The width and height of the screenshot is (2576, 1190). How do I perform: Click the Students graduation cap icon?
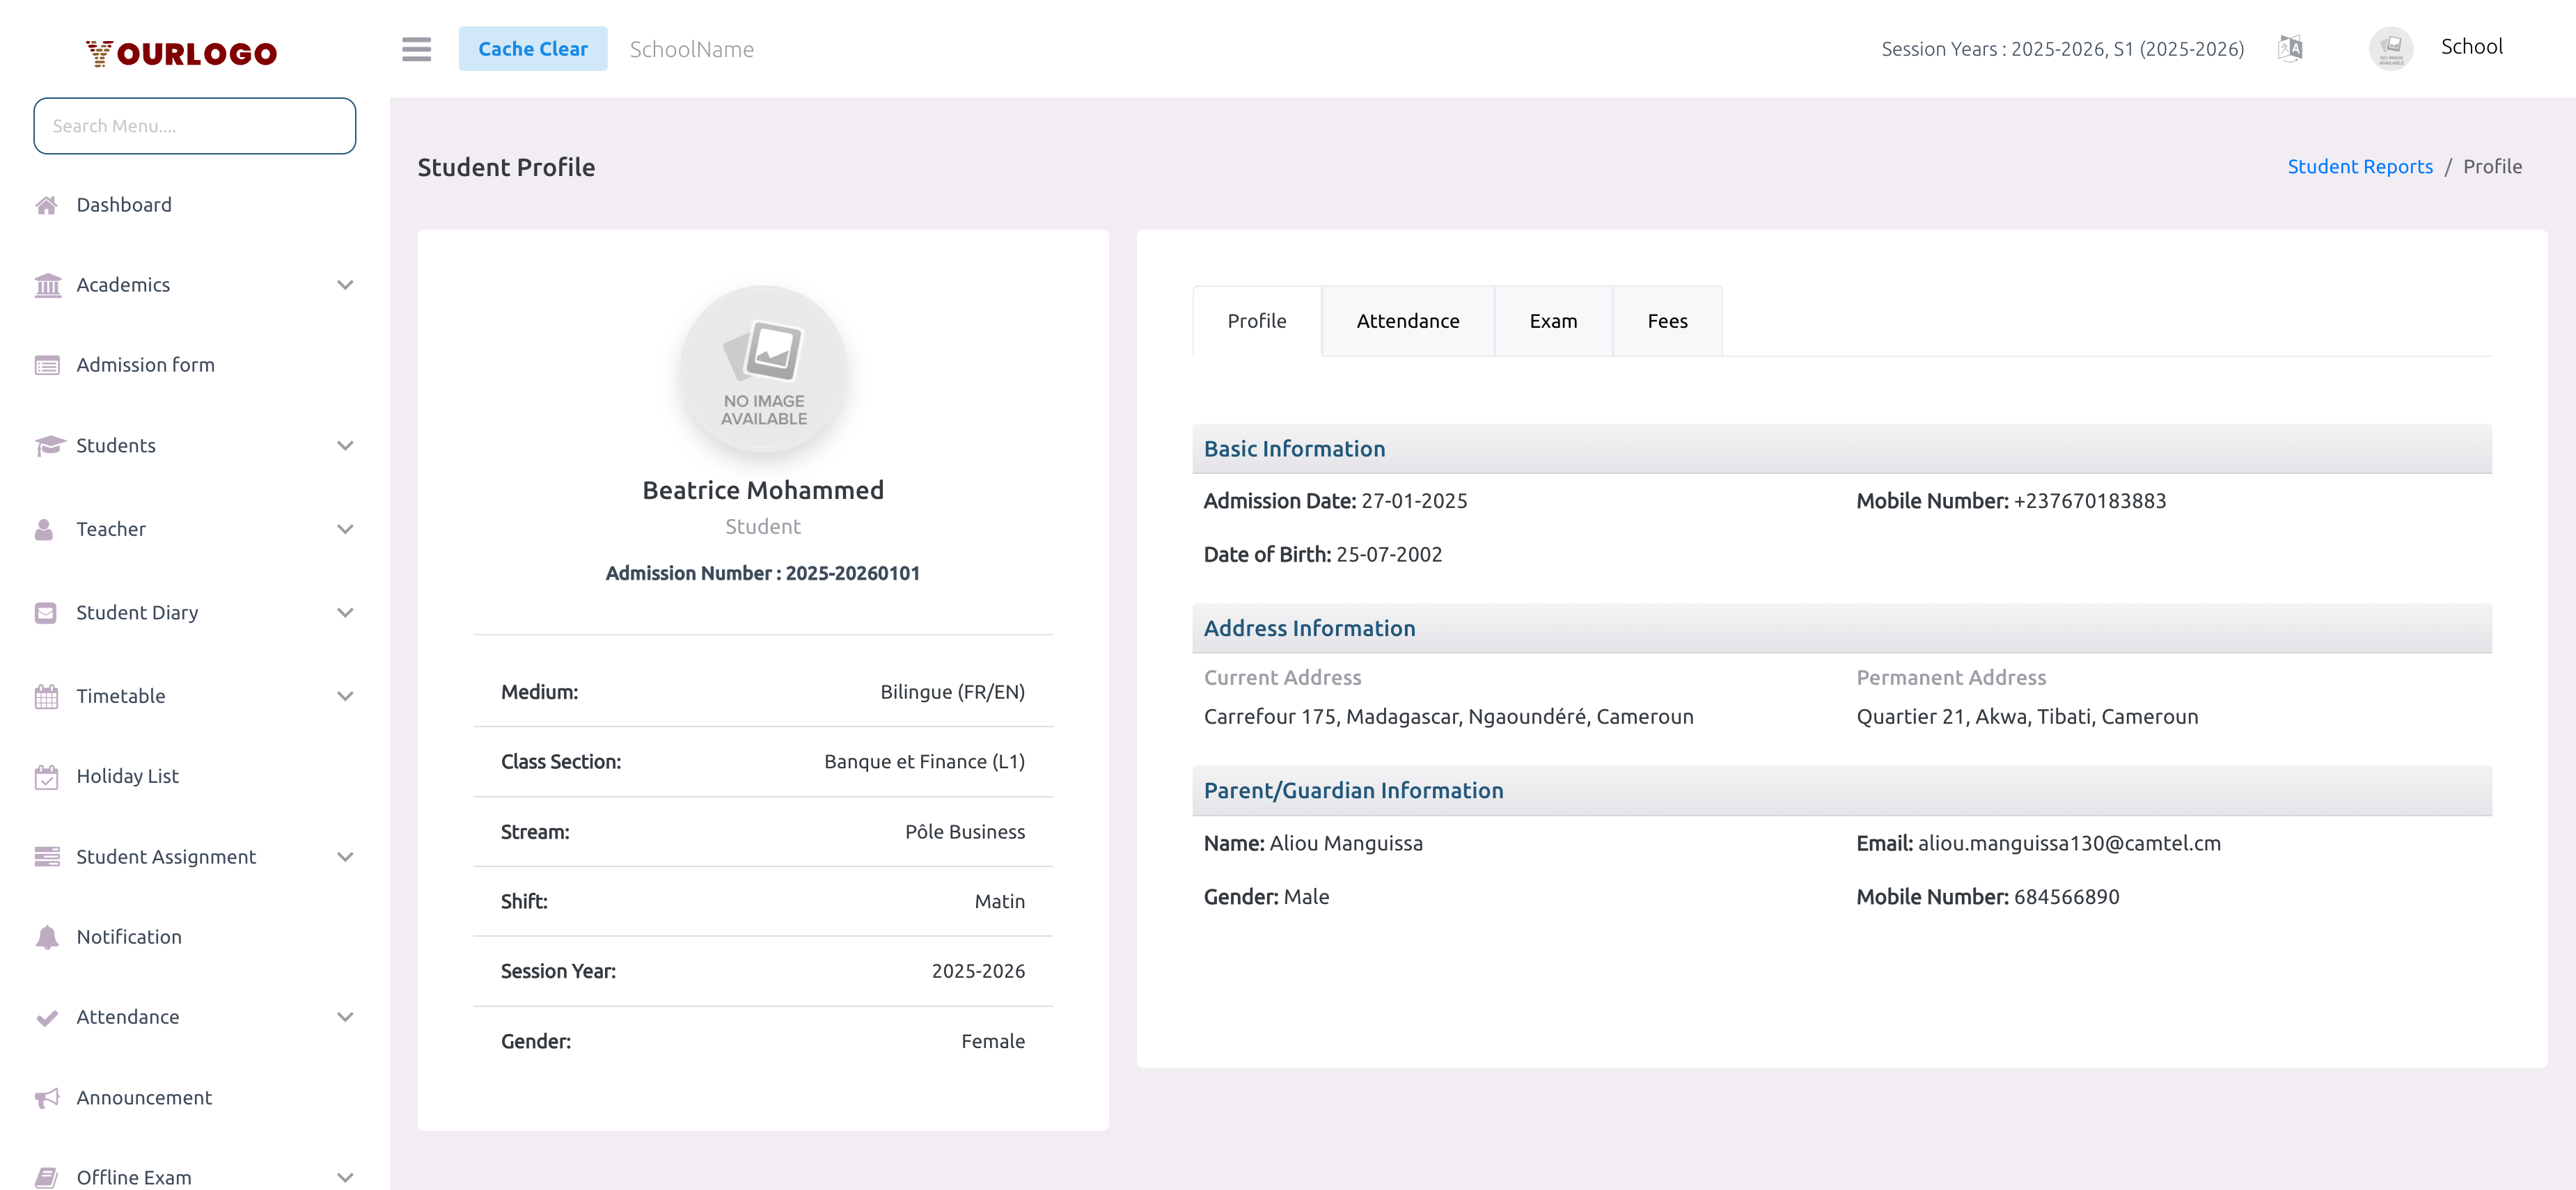47,445
